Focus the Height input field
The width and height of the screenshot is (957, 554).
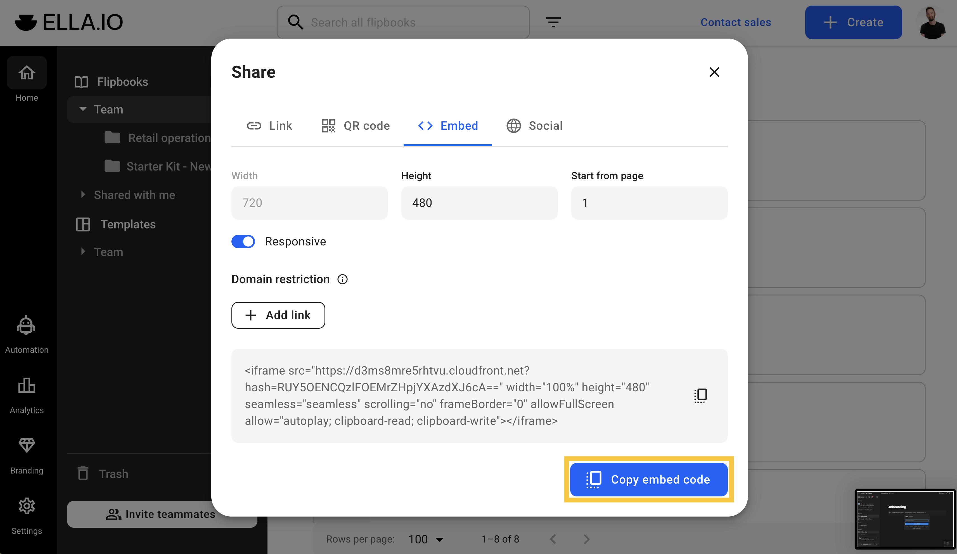(x=479, y=203)
